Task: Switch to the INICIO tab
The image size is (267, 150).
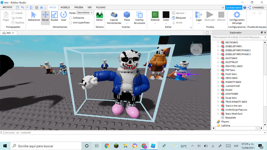Action: click(53, 7)
